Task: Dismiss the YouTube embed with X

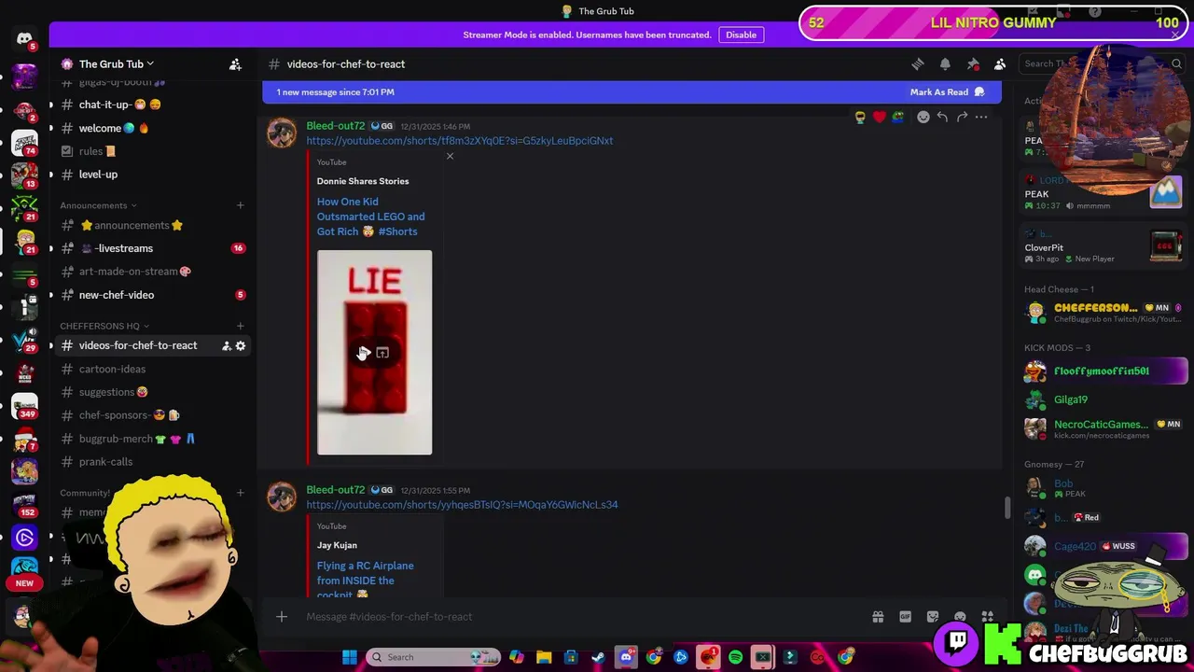Action: point(450,156)
